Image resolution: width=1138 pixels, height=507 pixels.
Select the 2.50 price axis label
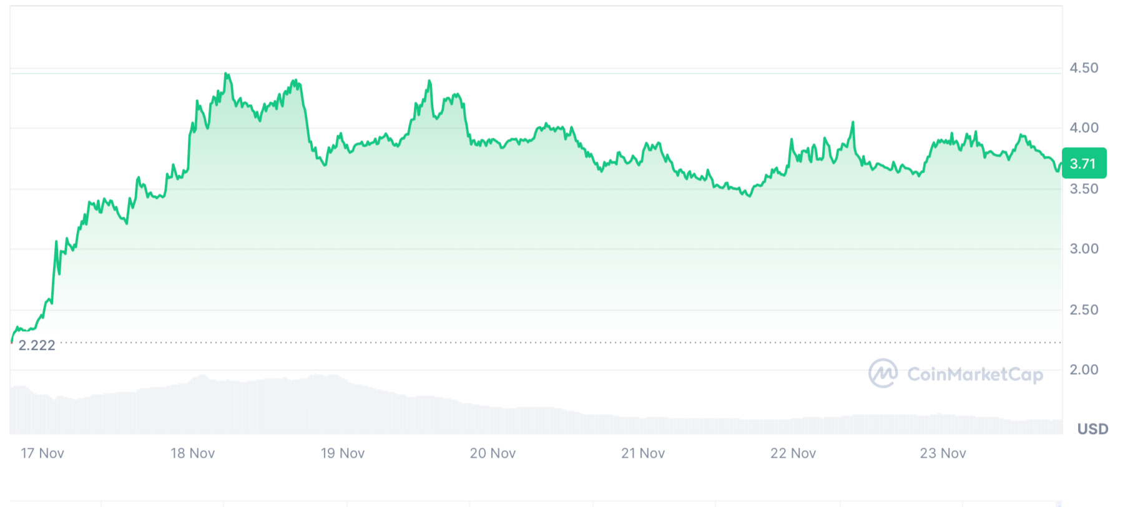tap(1084, 310)
